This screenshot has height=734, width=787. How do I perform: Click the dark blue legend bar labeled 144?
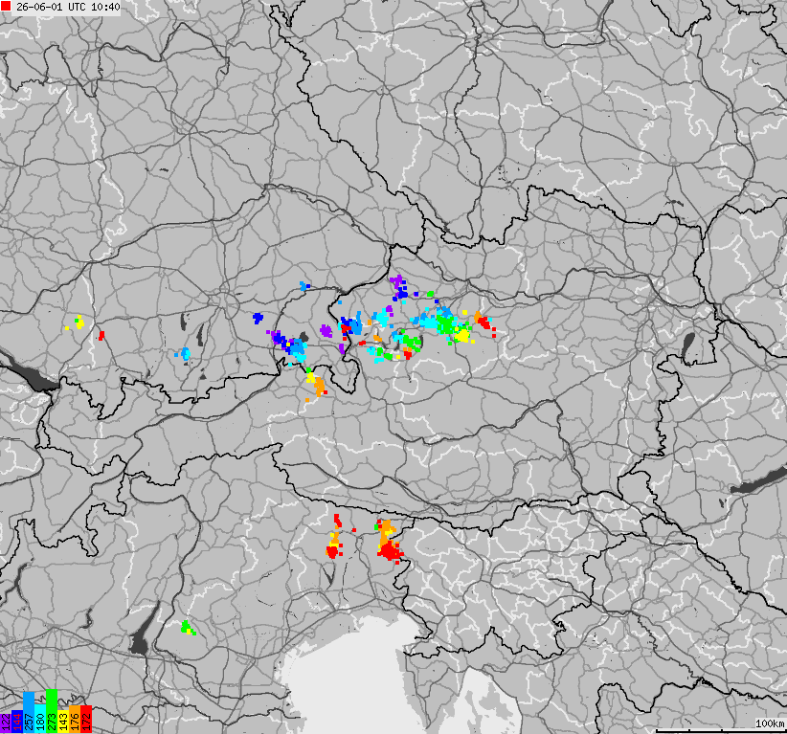click(x=17, y=722)
